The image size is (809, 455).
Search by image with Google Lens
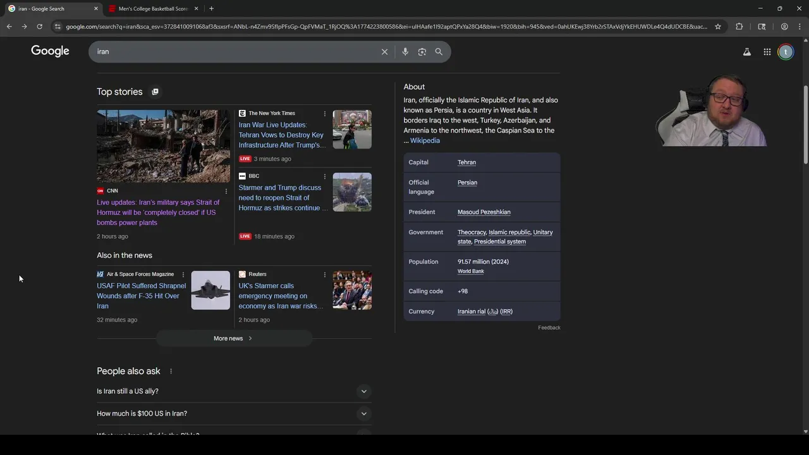[422, 52]
